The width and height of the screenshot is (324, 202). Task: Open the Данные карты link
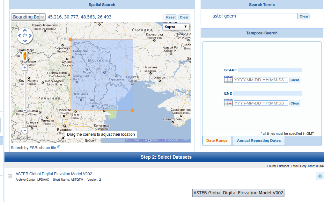pos(136,140)
